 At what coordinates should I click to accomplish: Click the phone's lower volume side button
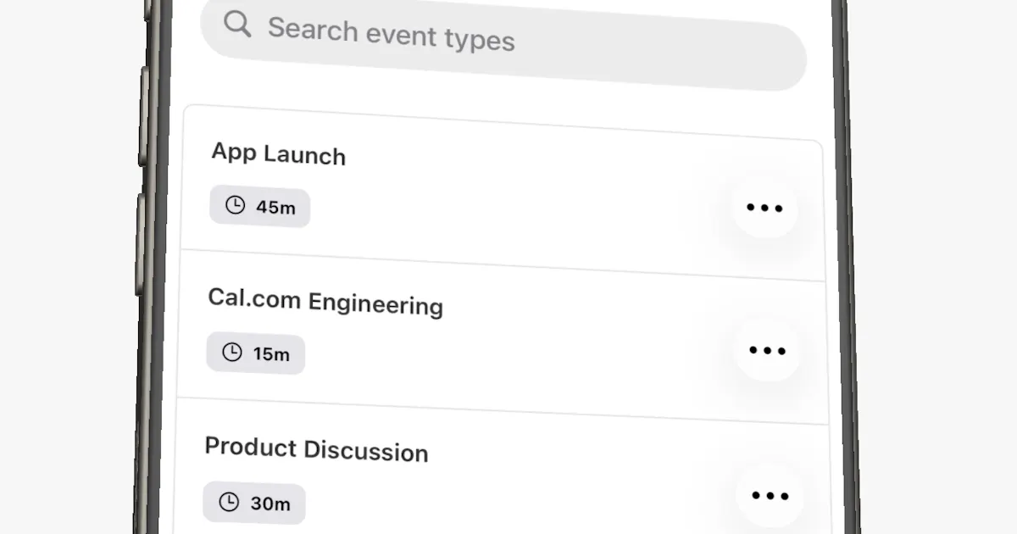click(139, 244)
